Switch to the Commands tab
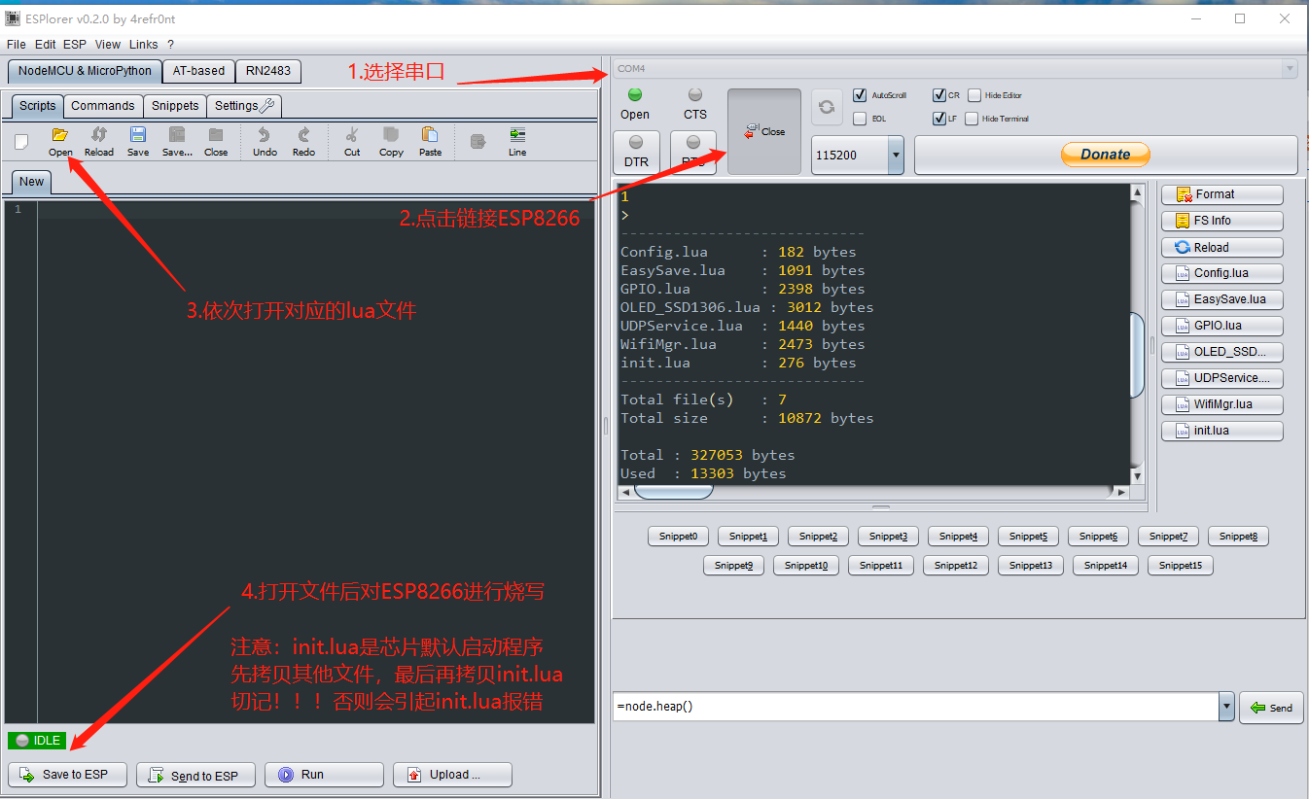 point(103,106)
